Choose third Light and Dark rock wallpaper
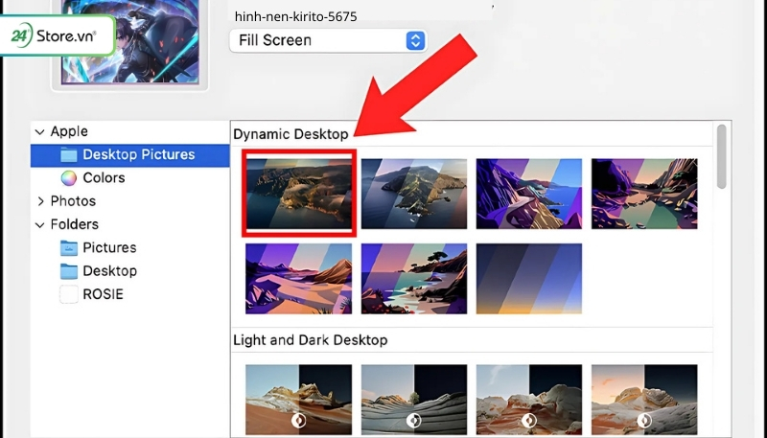Image resolution: width=767 pixels, height=438 pixels. [x=529, y=400]
